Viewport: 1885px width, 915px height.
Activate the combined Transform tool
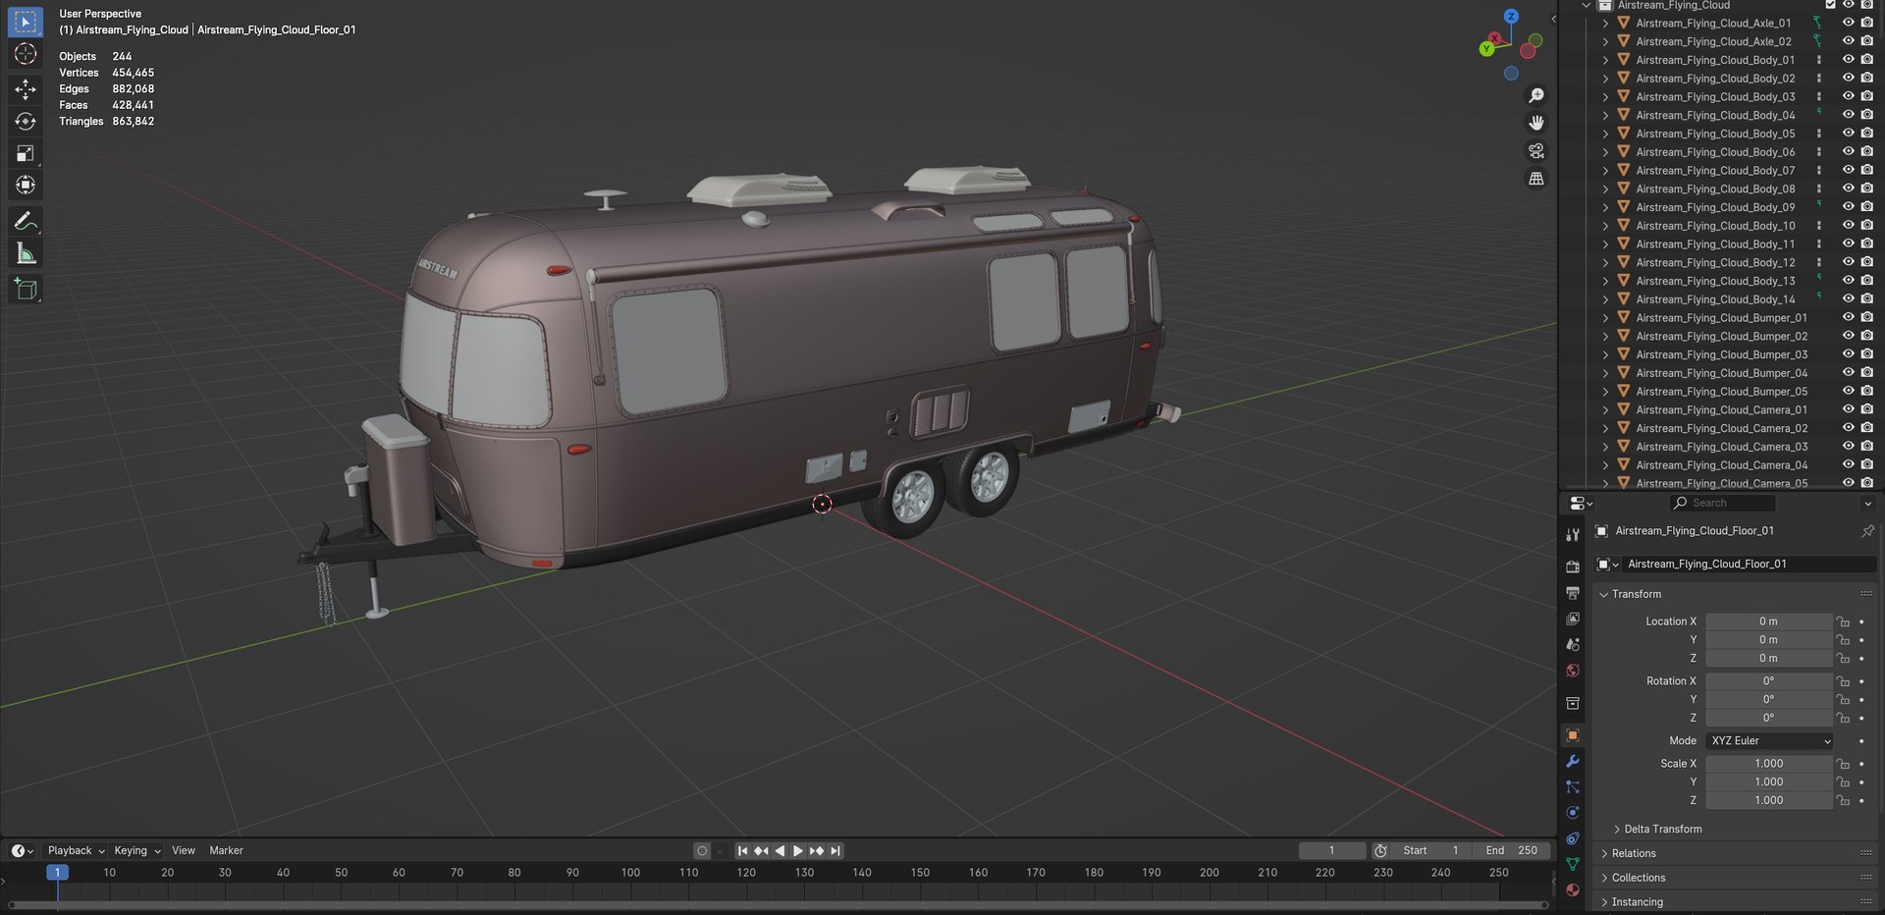click(x=26, y=185)
